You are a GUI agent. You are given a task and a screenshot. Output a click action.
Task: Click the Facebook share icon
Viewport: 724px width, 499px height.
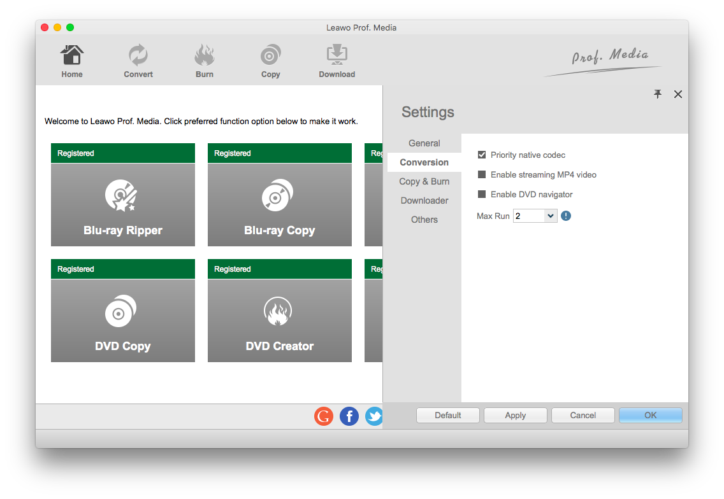coord(349,416)
